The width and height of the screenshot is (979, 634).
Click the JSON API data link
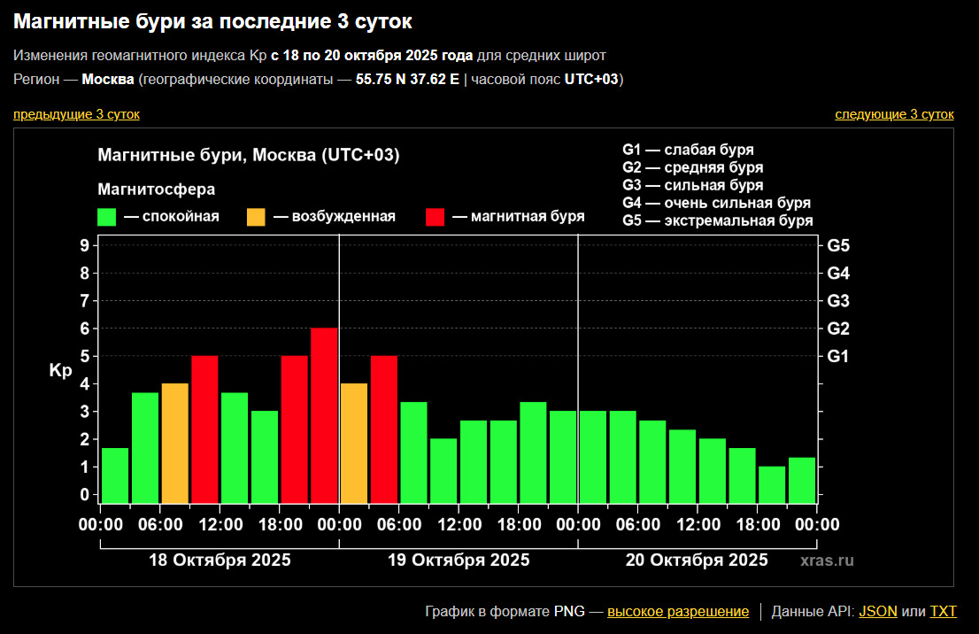coord(878,611)
